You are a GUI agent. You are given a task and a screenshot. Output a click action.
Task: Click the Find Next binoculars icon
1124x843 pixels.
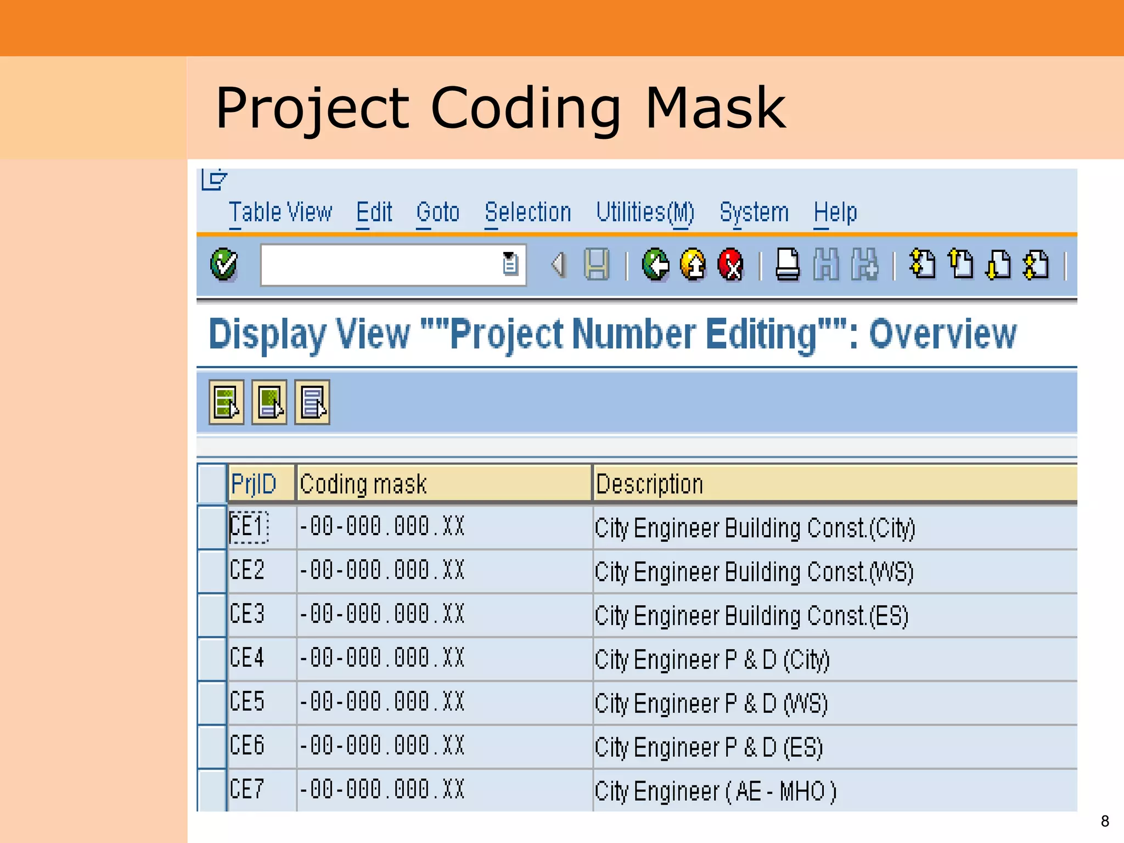click(x=864, y=265)
